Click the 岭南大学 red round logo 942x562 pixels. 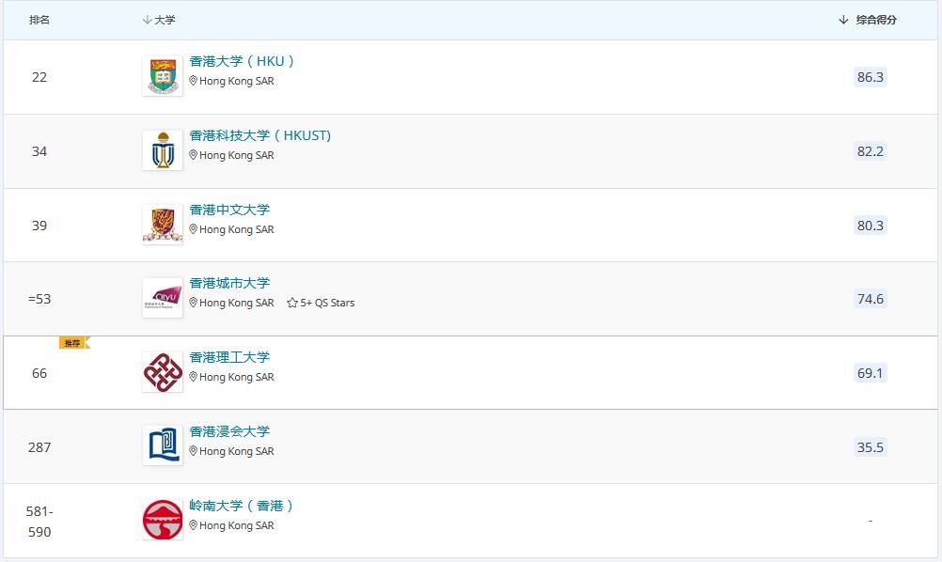163,520
